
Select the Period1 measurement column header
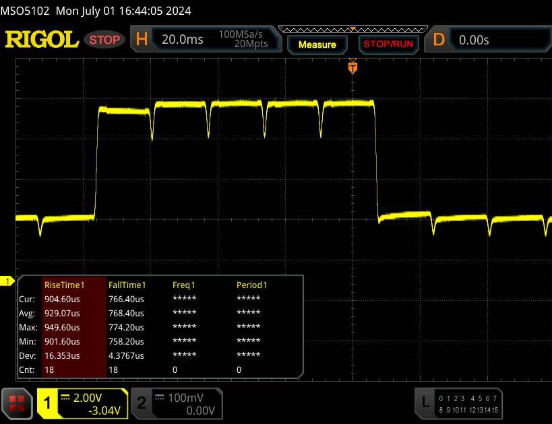[x=251, y=285]
